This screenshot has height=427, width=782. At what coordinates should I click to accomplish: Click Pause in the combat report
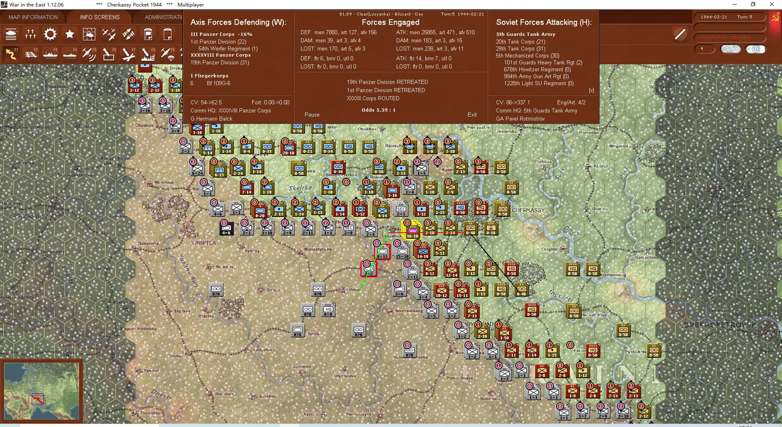click(312, 115)
